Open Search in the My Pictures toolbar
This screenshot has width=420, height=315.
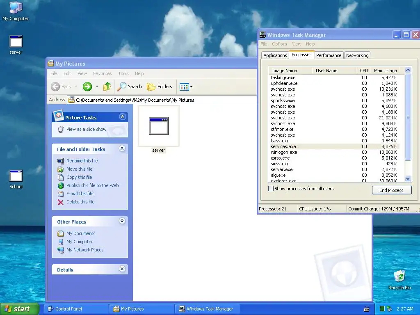tap(129, 87)
